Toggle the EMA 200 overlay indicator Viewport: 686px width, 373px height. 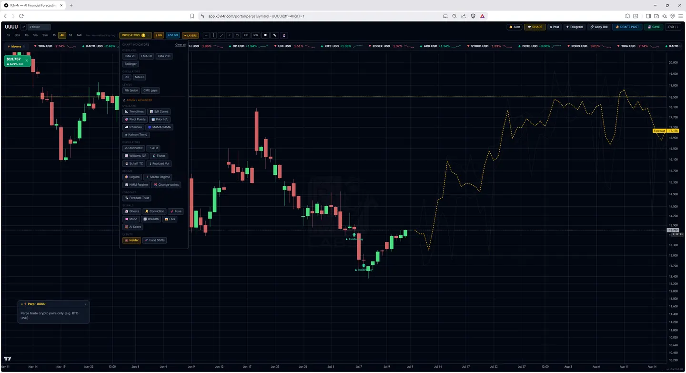pos(164,56)
